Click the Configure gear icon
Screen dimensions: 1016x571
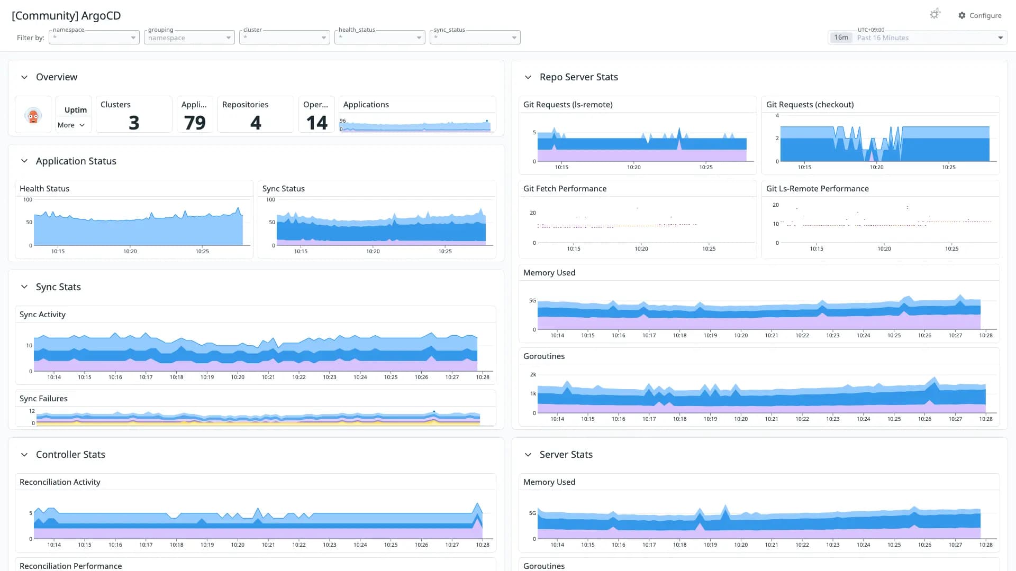(x=962, y=15)
